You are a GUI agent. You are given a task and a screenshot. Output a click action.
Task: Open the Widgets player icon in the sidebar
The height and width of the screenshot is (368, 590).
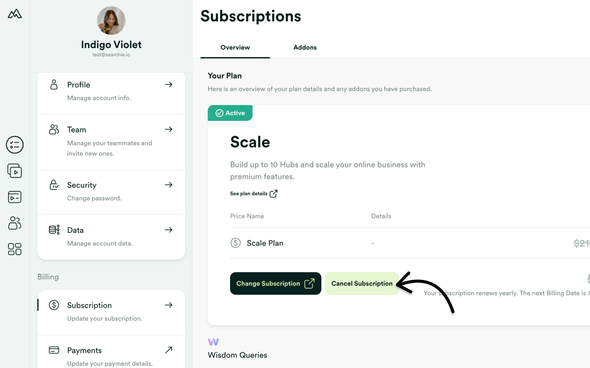tap(14, 197)
